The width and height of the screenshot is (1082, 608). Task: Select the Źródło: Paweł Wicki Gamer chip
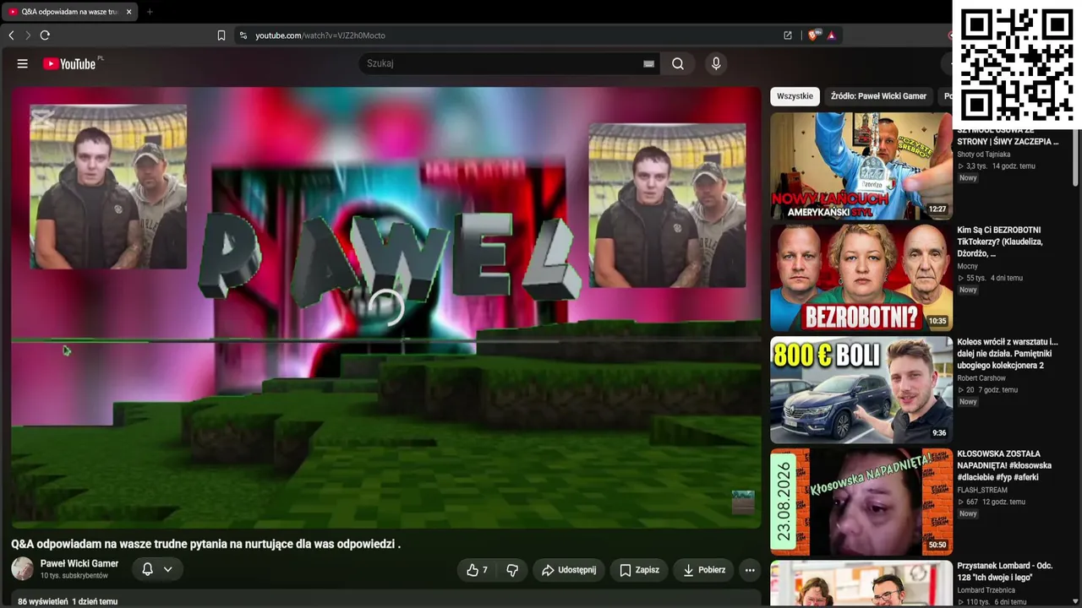point(878,96)
